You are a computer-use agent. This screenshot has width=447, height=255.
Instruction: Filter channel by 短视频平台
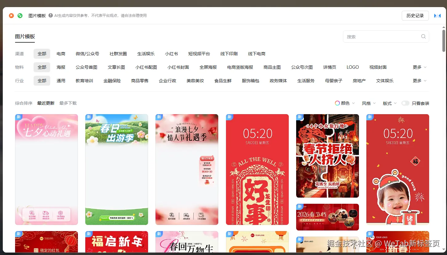tap(199, 54)
